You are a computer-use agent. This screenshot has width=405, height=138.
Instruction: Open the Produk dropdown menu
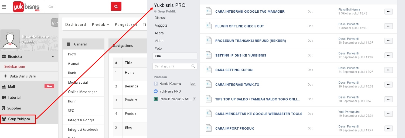[100, 24]
